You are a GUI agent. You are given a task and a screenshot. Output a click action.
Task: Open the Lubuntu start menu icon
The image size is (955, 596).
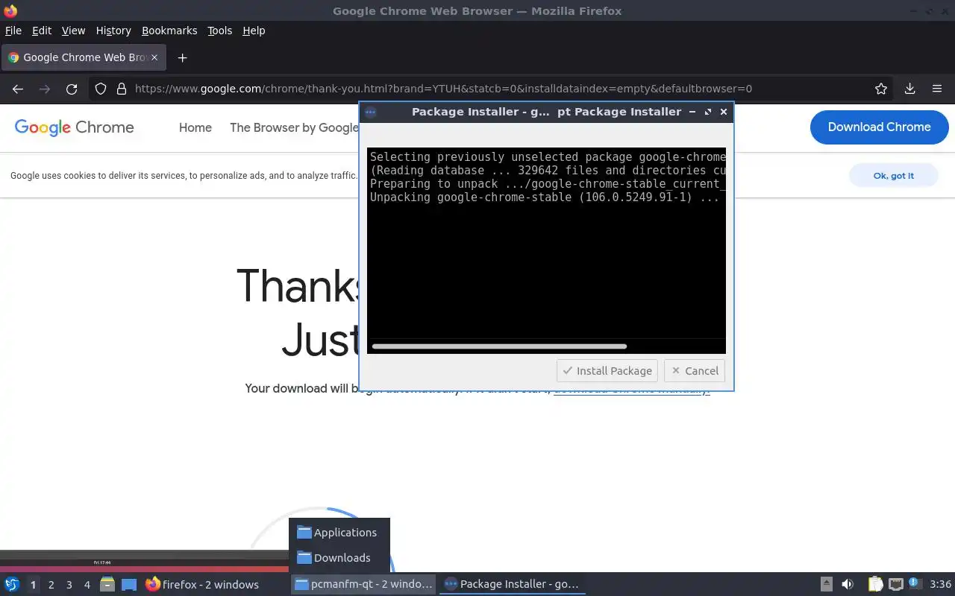[x=12, y=584]
